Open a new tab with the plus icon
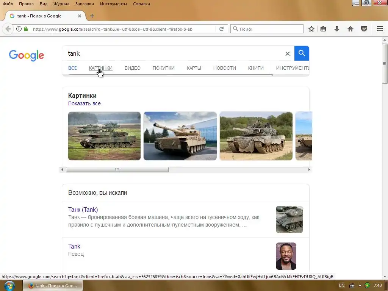 point(92,16)
